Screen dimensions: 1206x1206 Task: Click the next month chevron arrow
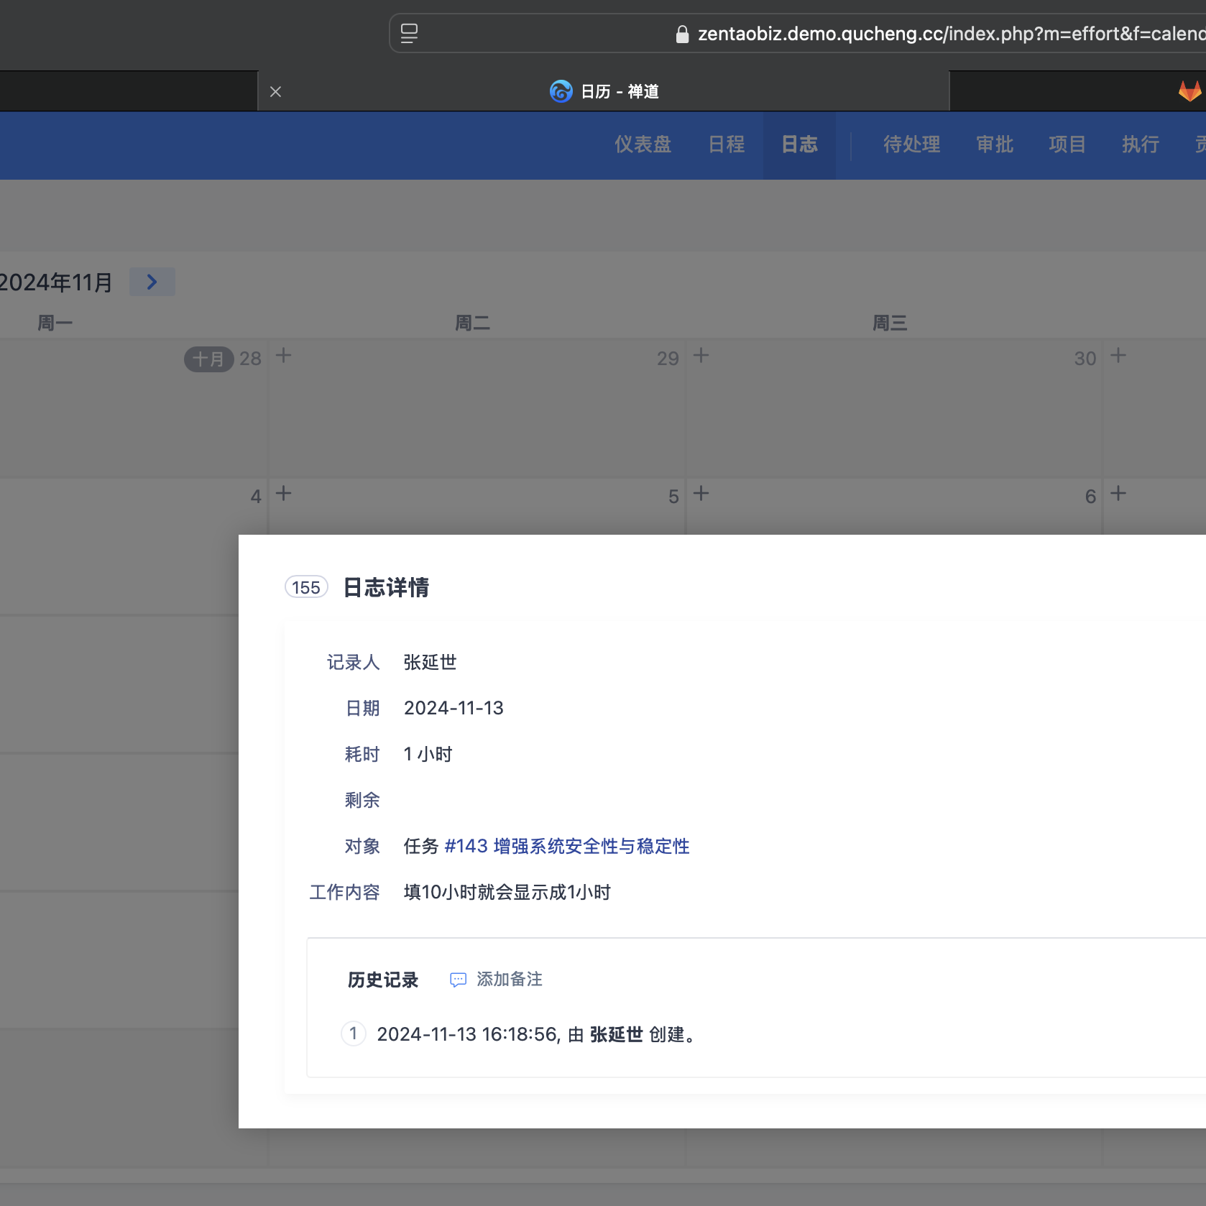tap(152, 282)
